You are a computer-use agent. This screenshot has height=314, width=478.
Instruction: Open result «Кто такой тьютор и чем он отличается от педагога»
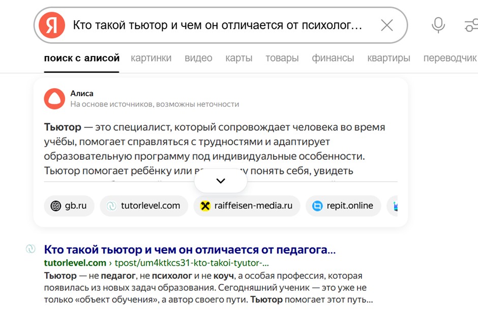pyautogui.click(x=190, y=249)
